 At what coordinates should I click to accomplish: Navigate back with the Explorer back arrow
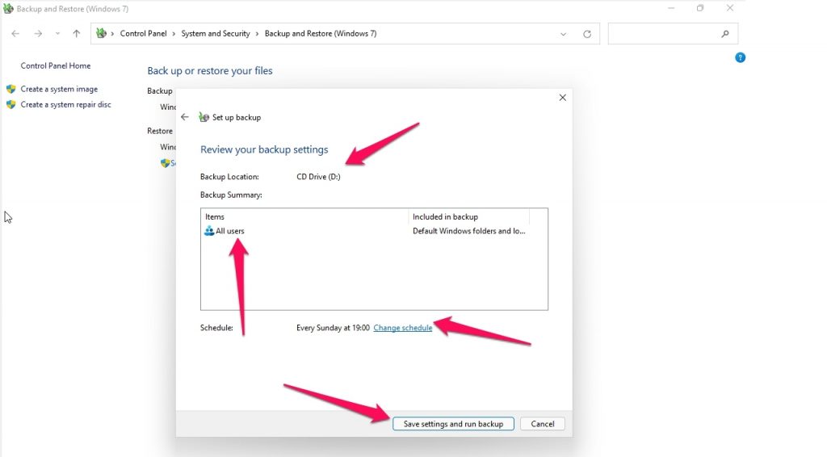tap(15, 34)
